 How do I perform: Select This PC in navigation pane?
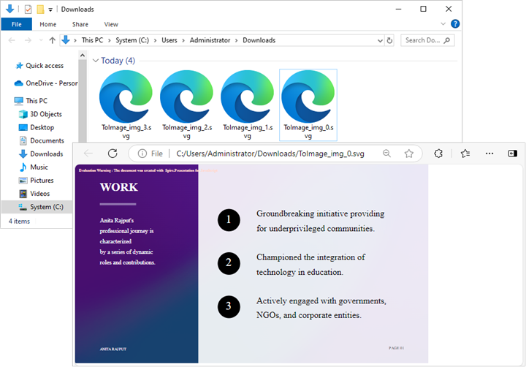click(31, 101)
